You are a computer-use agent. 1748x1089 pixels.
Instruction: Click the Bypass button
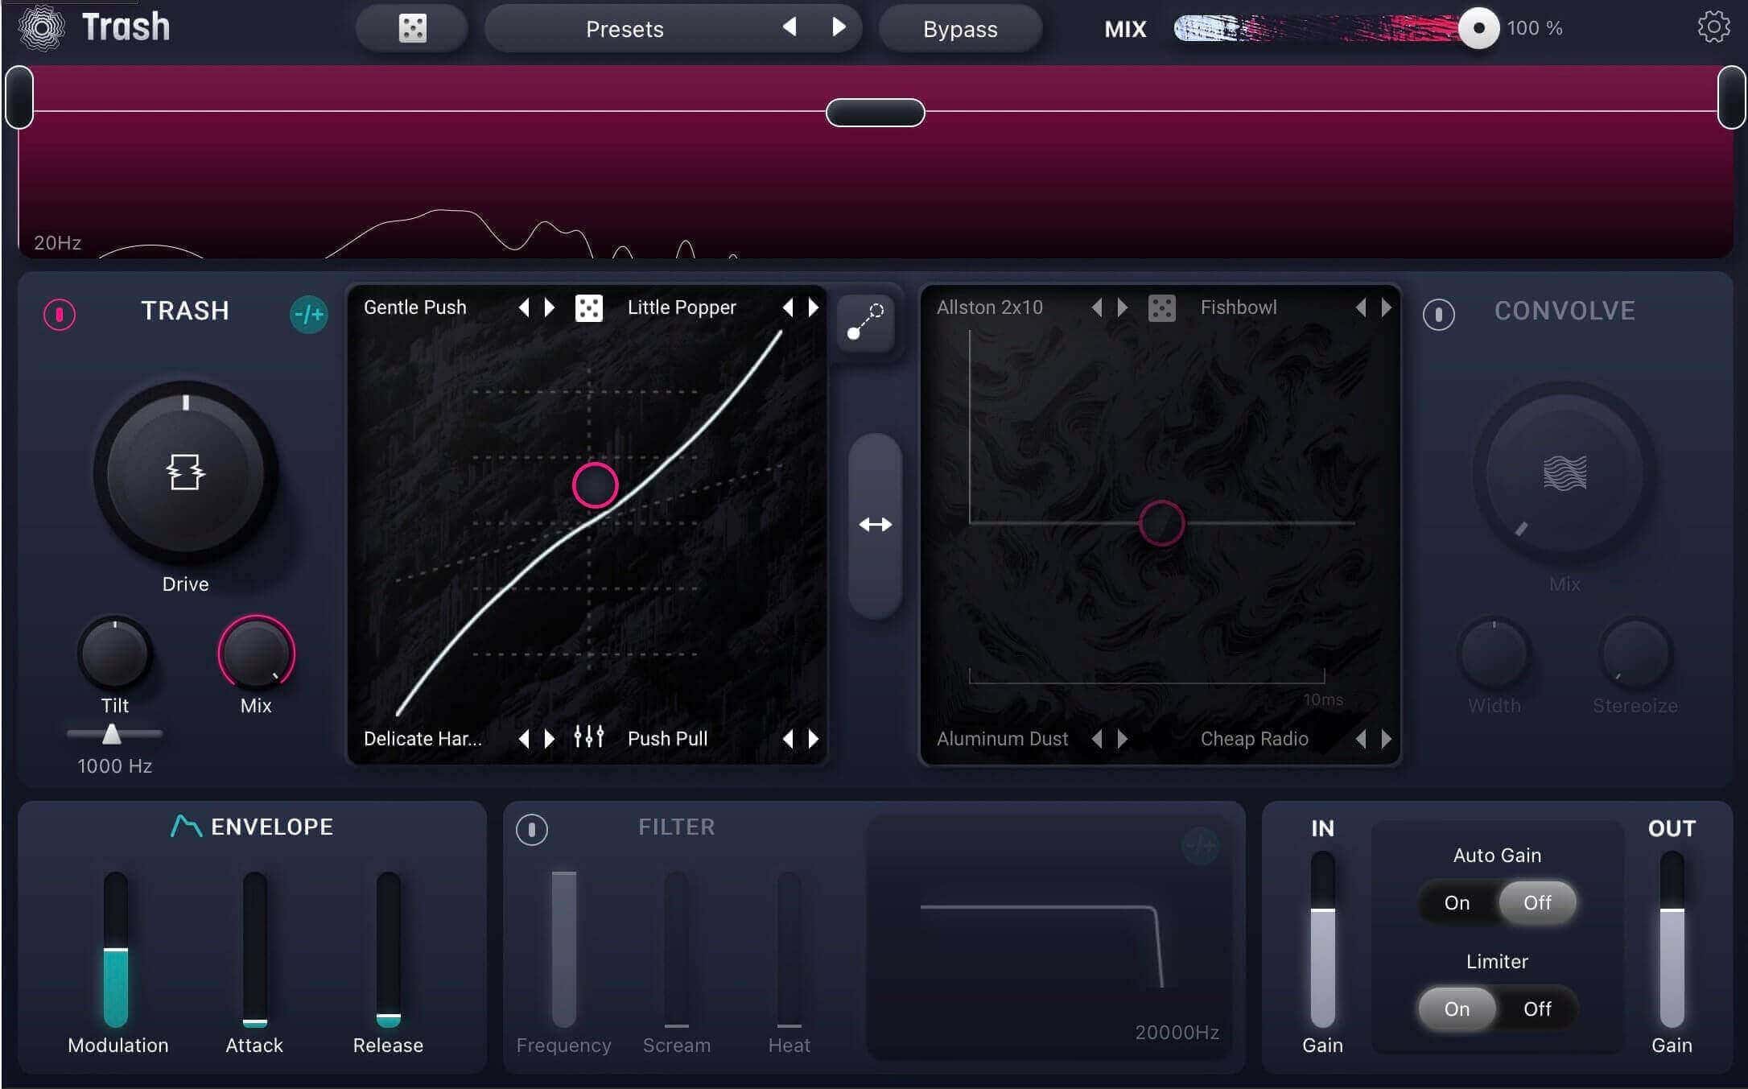click(x=960, y=29)
